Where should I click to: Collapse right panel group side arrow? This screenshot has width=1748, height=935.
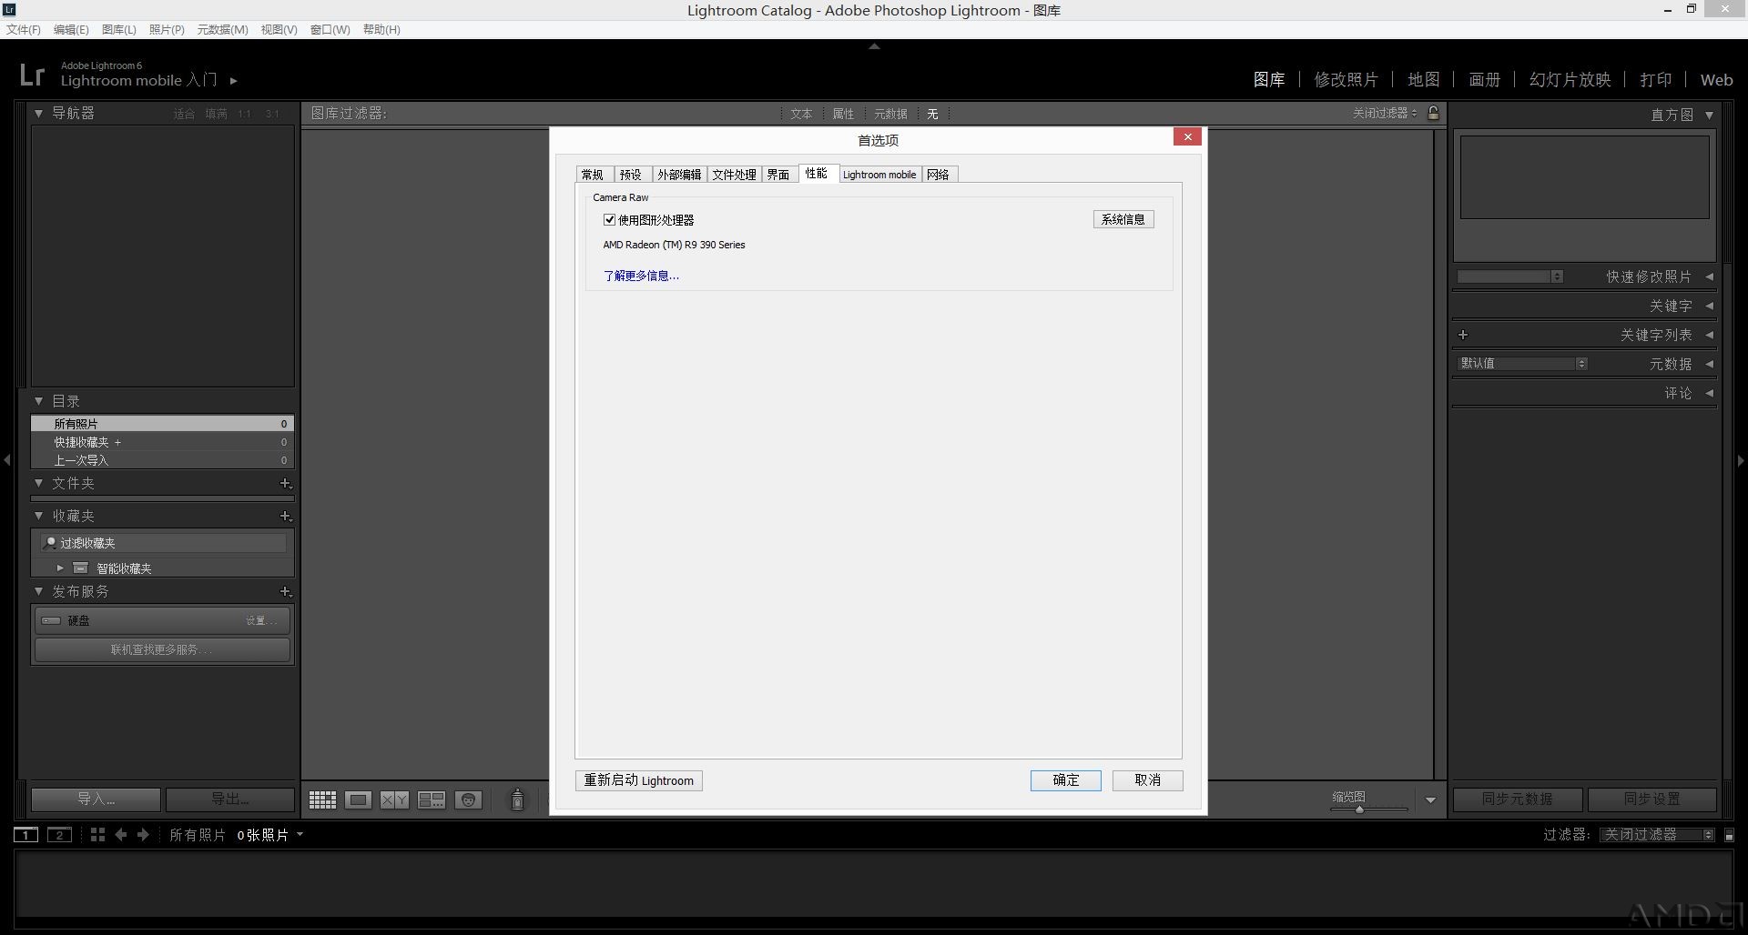(x=1741, y=460)
